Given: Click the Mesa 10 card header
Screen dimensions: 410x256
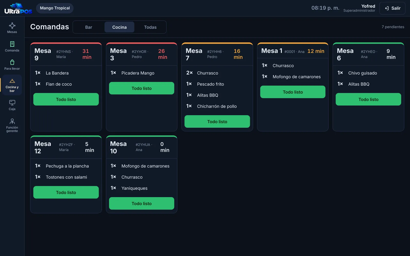Looking at the screenshot, I should [x=141, y=147].
